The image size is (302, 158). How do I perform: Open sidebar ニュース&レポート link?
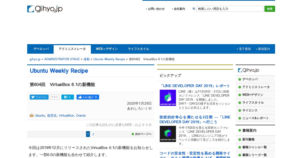(x=255, y=118)
